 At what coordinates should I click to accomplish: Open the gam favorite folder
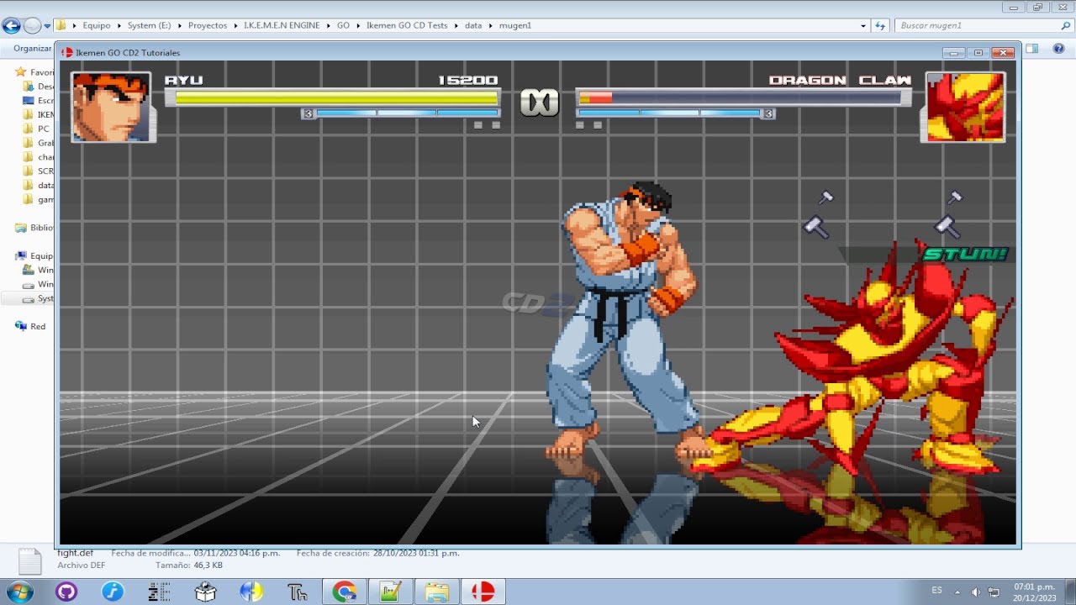[x=38, y=199]
